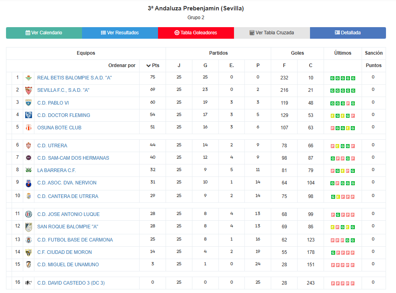This screenshot has width=396, height=293.
Task: Select the Ver Tabla Cruzada tab
Action: tap(272, 33)
